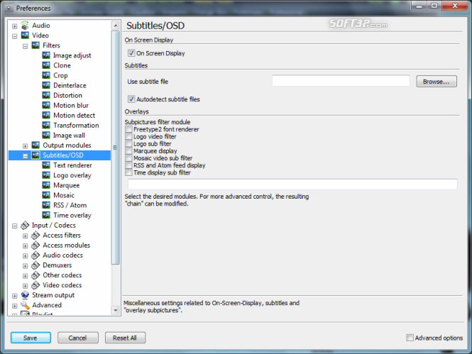Click the Cancel button
Image resolution: width=472 pixels, height=354 pixels.
pyautogui.click(x=77, y=338)
